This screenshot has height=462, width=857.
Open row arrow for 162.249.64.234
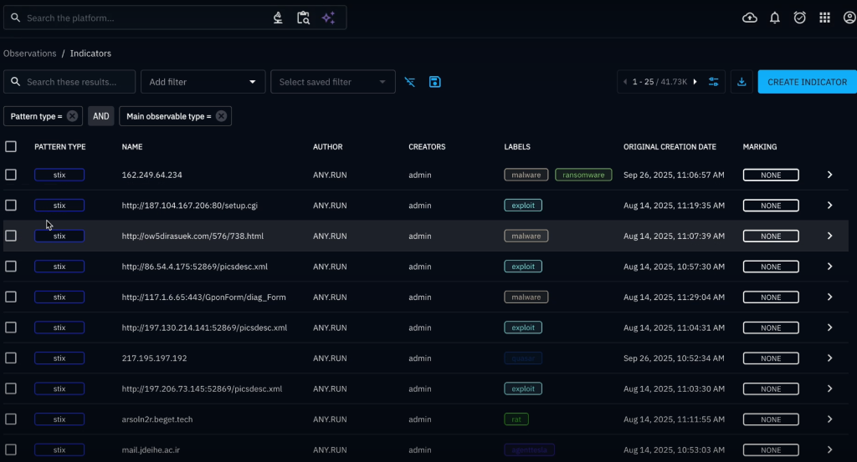click(829, 175)
